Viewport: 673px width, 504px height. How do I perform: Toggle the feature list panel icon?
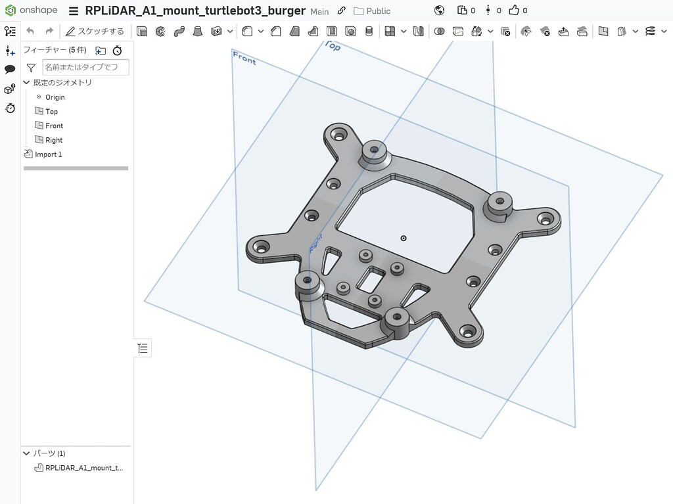[143, 348]
